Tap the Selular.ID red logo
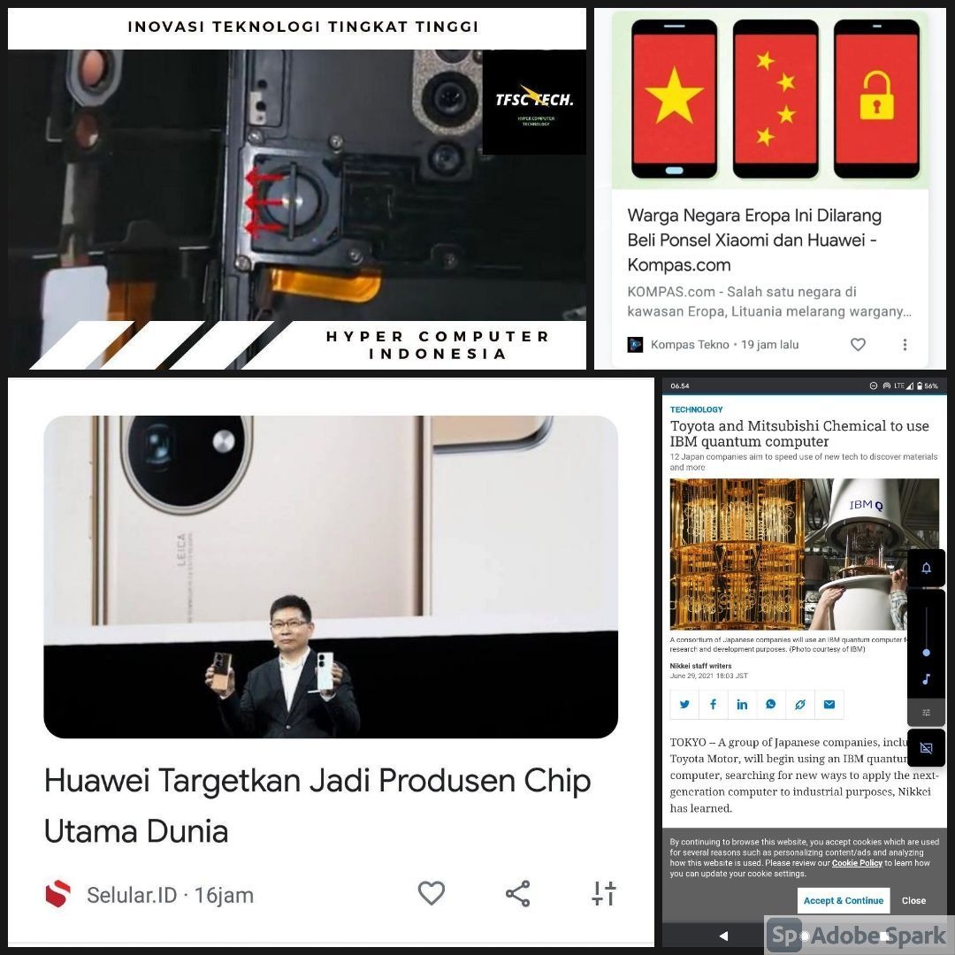 pos(57,894)
